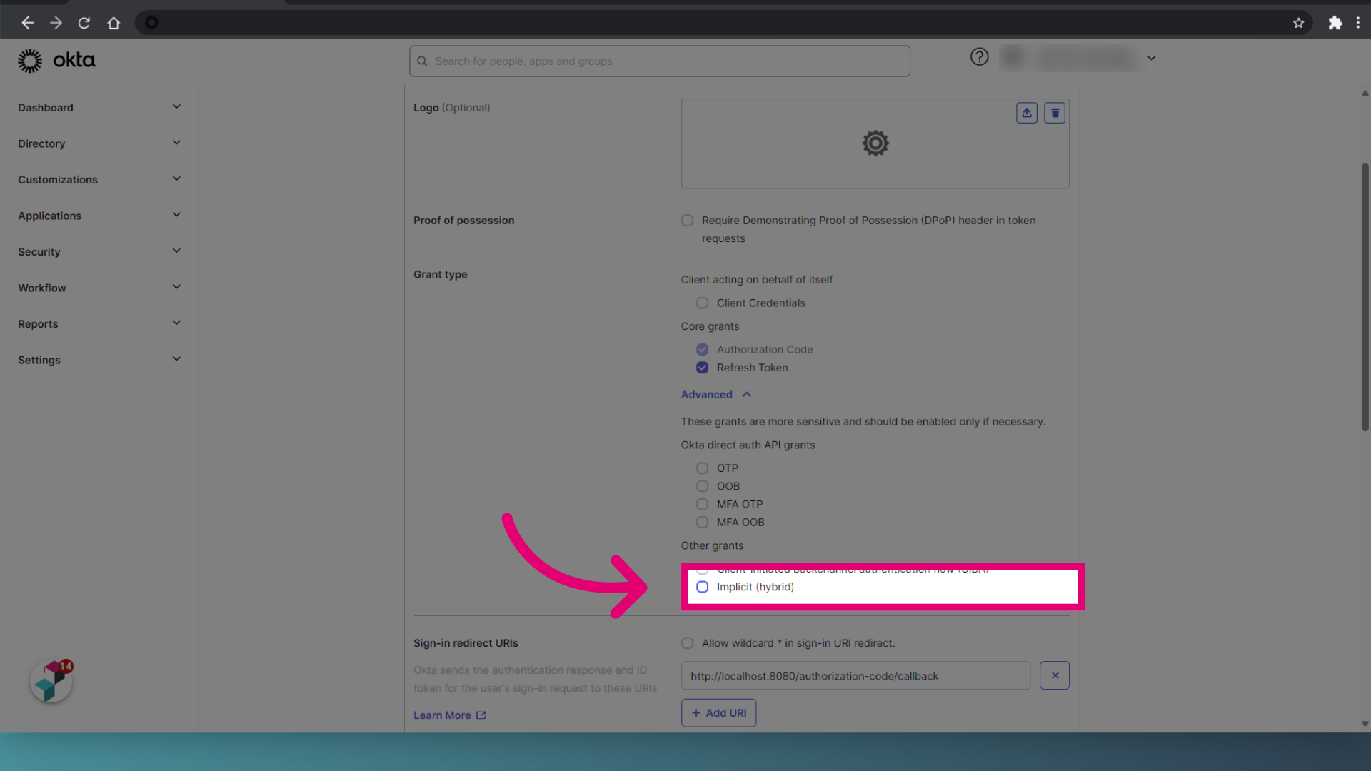Expand the Applications menu

click(x=99, y=216)
